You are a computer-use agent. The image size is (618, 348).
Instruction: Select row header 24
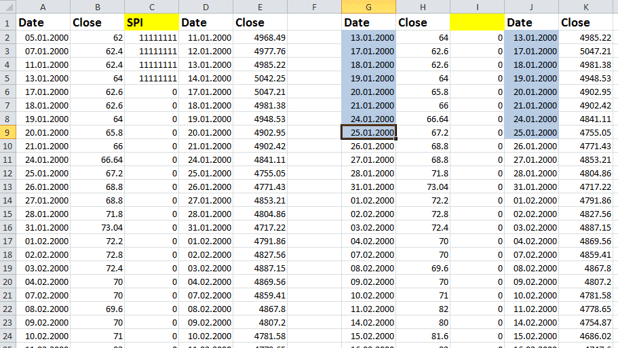point(7,336)
